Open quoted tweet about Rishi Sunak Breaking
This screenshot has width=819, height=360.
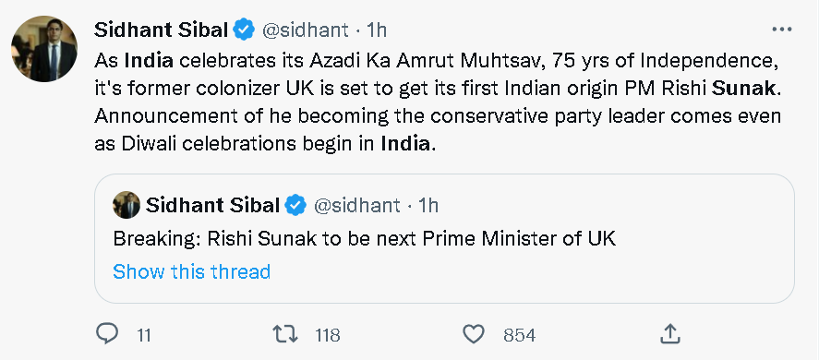(x=444, y=238)
